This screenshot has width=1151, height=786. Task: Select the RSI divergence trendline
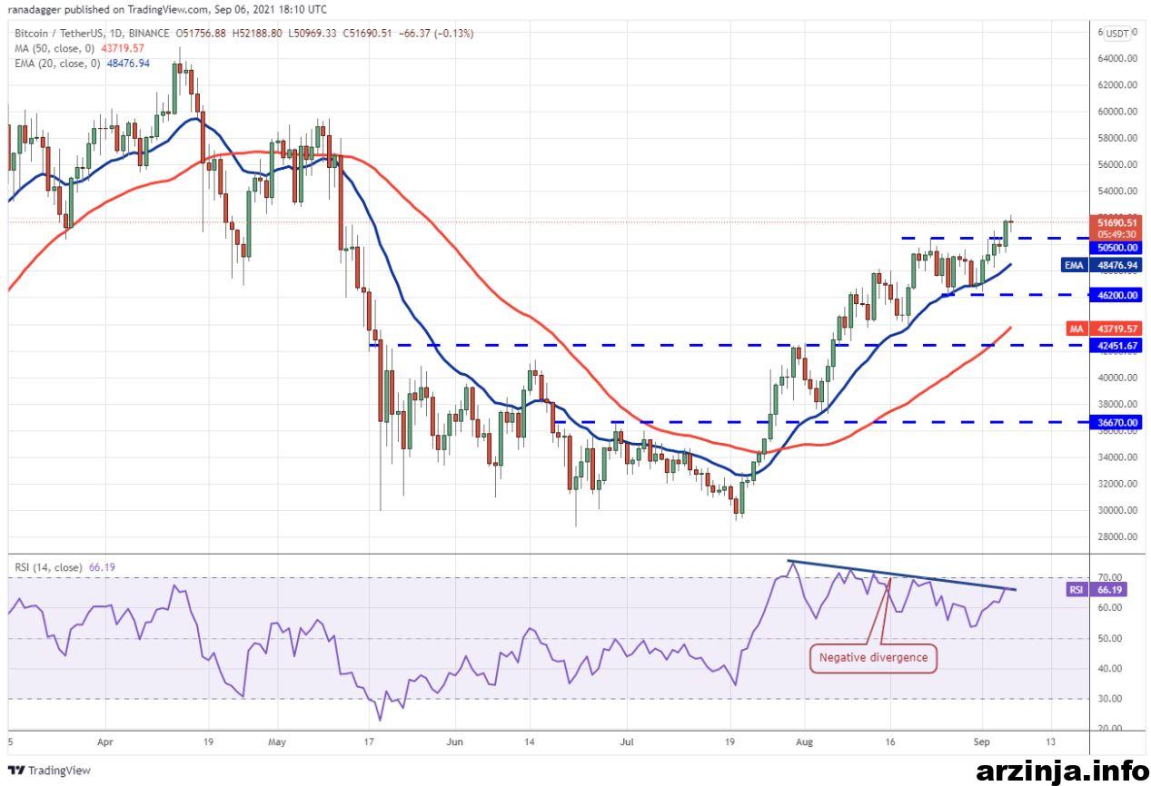coord(901,576)
